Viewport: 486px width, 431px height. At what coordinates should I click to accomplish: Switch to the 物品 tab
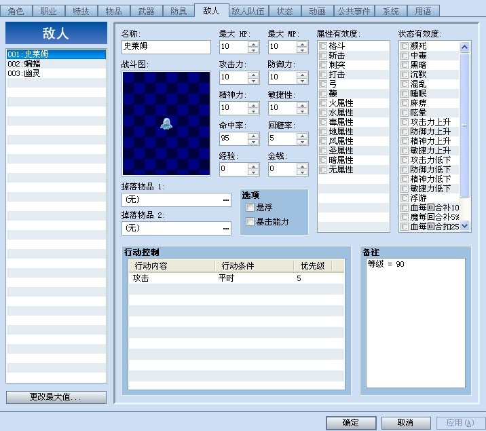(x=114, y=12)
